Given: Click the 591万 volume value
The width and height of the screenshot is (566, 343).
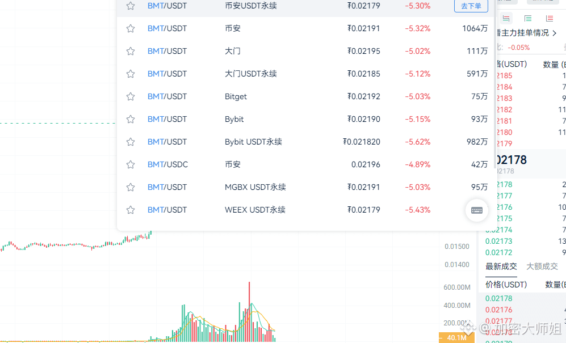Looking at the screenshot, I should point(477,74).
